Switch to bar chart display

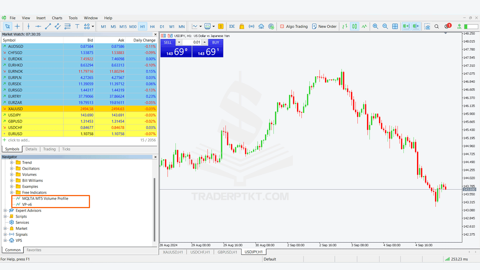coord(345,26)
